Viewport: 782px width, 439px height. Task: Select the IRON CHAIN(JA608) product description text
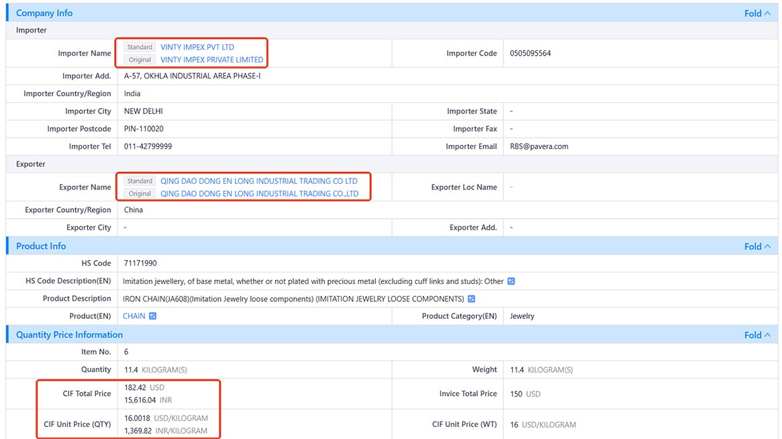coord(293,299)
